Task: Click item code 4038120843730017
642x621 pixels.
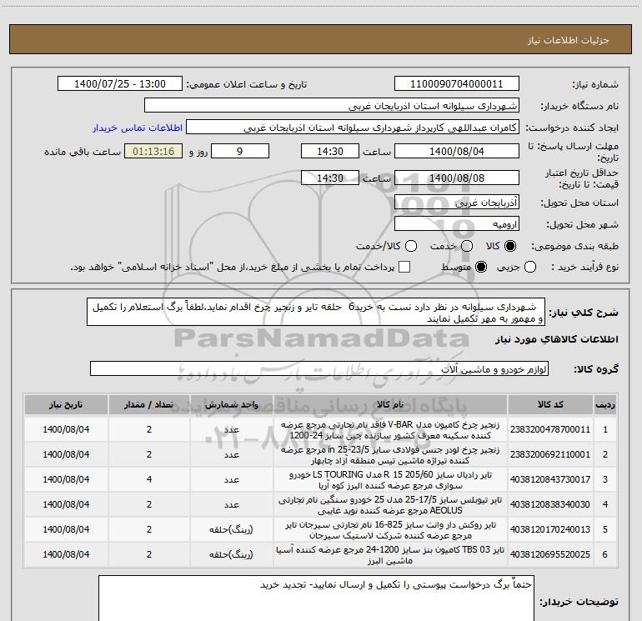Action: coord(550,479)
